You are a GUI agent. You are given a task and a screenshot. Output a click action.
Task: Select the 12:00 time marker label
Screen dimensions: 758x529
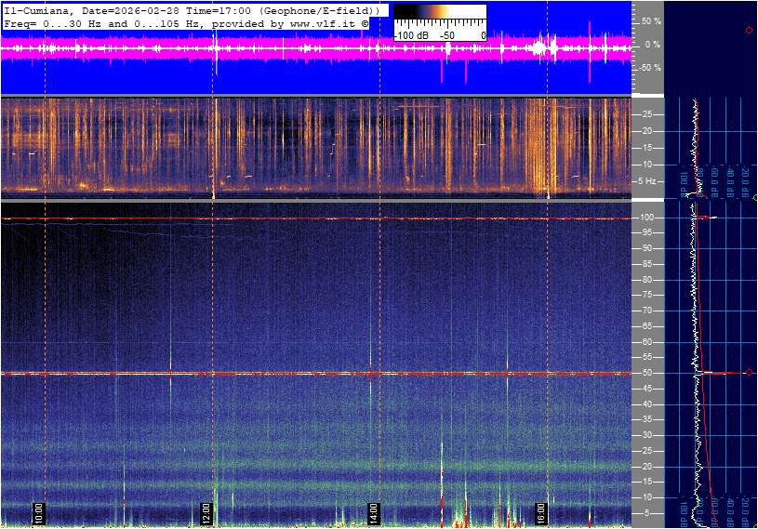click(206, 512)
